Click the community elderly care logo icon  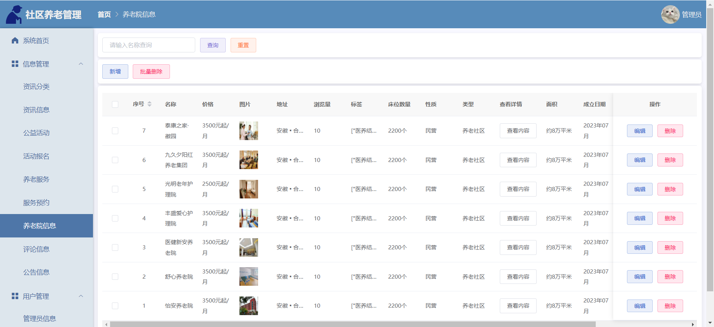pos(14,14)
